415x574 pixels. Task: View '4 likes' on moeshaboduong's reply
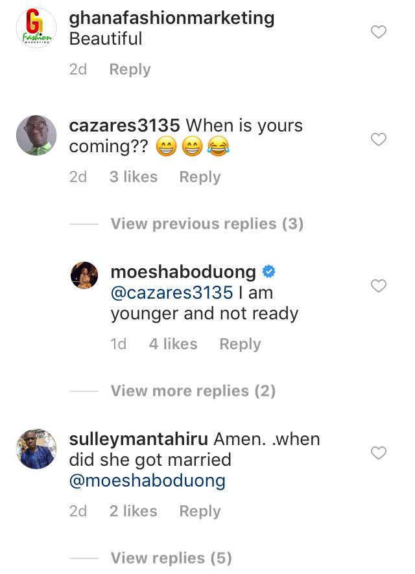[x=173, y=344]
